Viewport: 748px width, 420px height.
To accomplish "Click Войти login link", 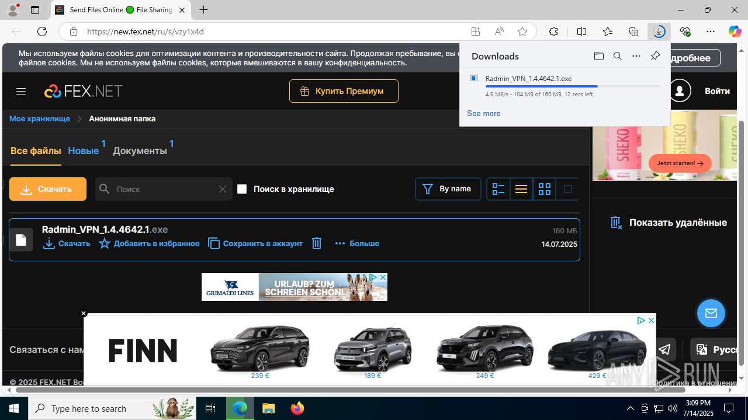I will point(717,91).
